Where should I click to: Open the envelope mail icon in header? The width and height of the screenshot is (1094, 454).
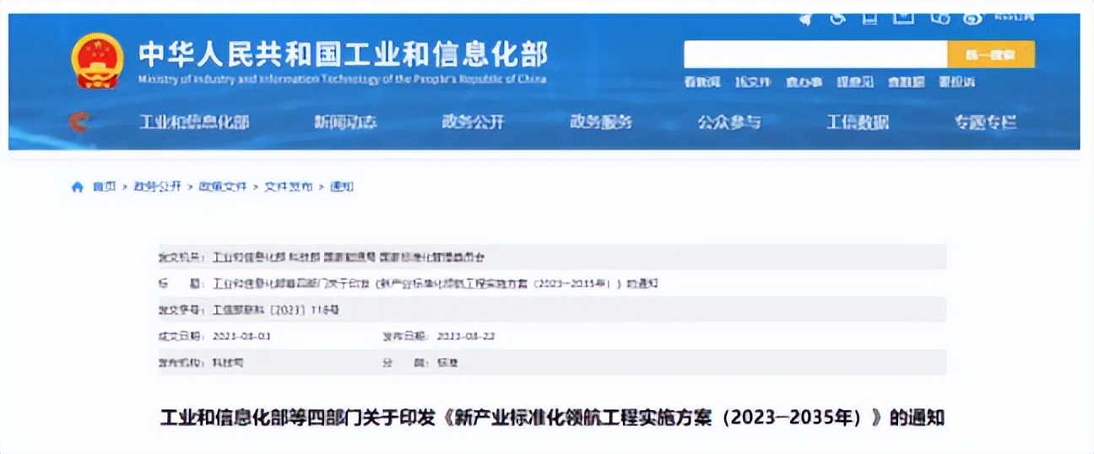[x=904, y=16]
